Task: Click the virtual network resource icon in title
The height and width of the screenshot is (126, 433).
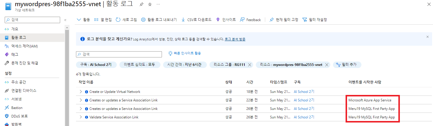Action: point(8,6)
